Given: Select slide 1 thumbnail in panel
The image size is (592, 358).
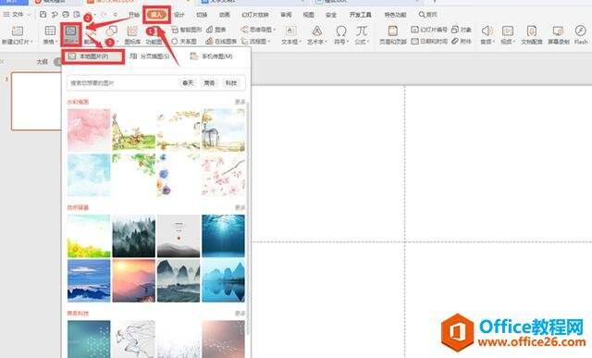Looking at the screenshot, I should [36, 101].
